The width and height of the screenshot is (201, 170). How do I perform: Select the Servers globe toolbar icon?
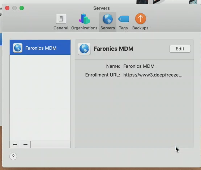[108, 19]
